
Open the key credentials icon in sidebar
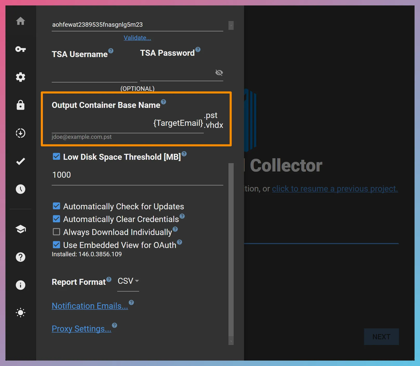coord(21,49)
